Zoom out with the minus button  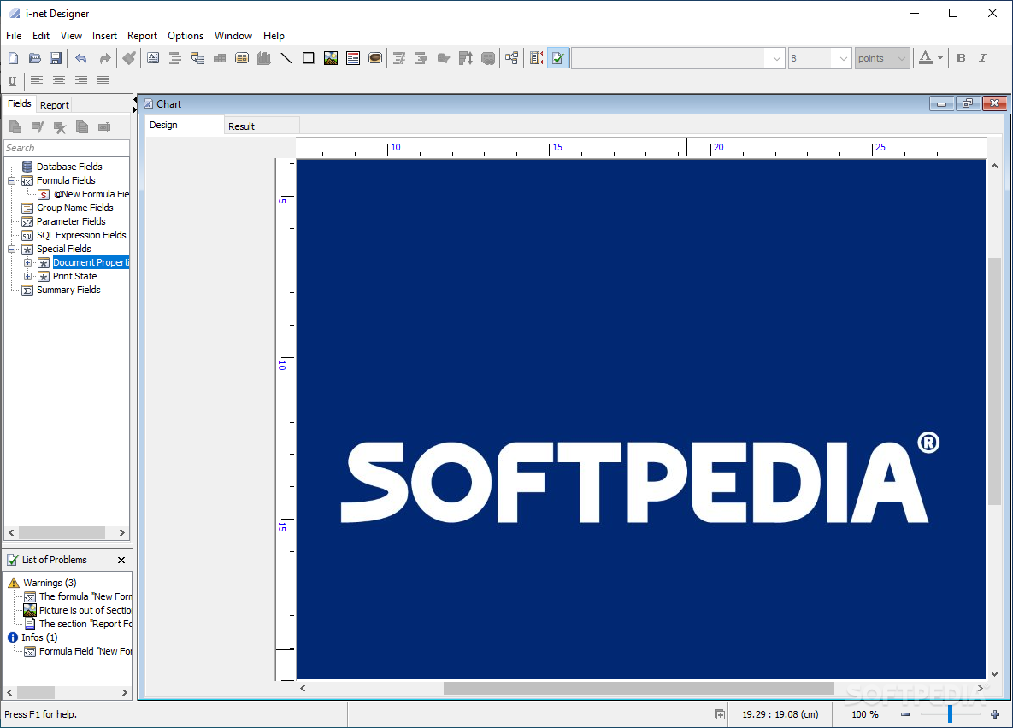(905, 714)
